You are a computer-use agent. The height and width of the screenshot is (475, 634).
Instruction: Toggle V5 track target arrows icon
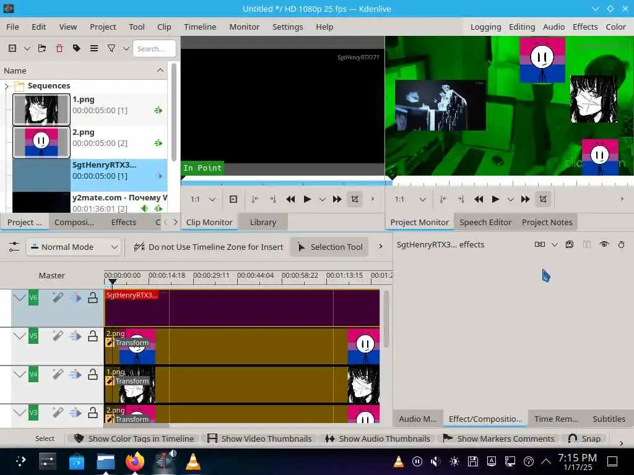click(75, 336)
